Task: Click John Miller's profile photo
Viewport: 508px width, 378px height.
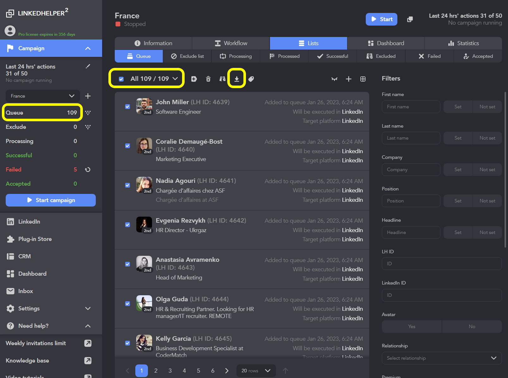Action: [x=144, y=106]
